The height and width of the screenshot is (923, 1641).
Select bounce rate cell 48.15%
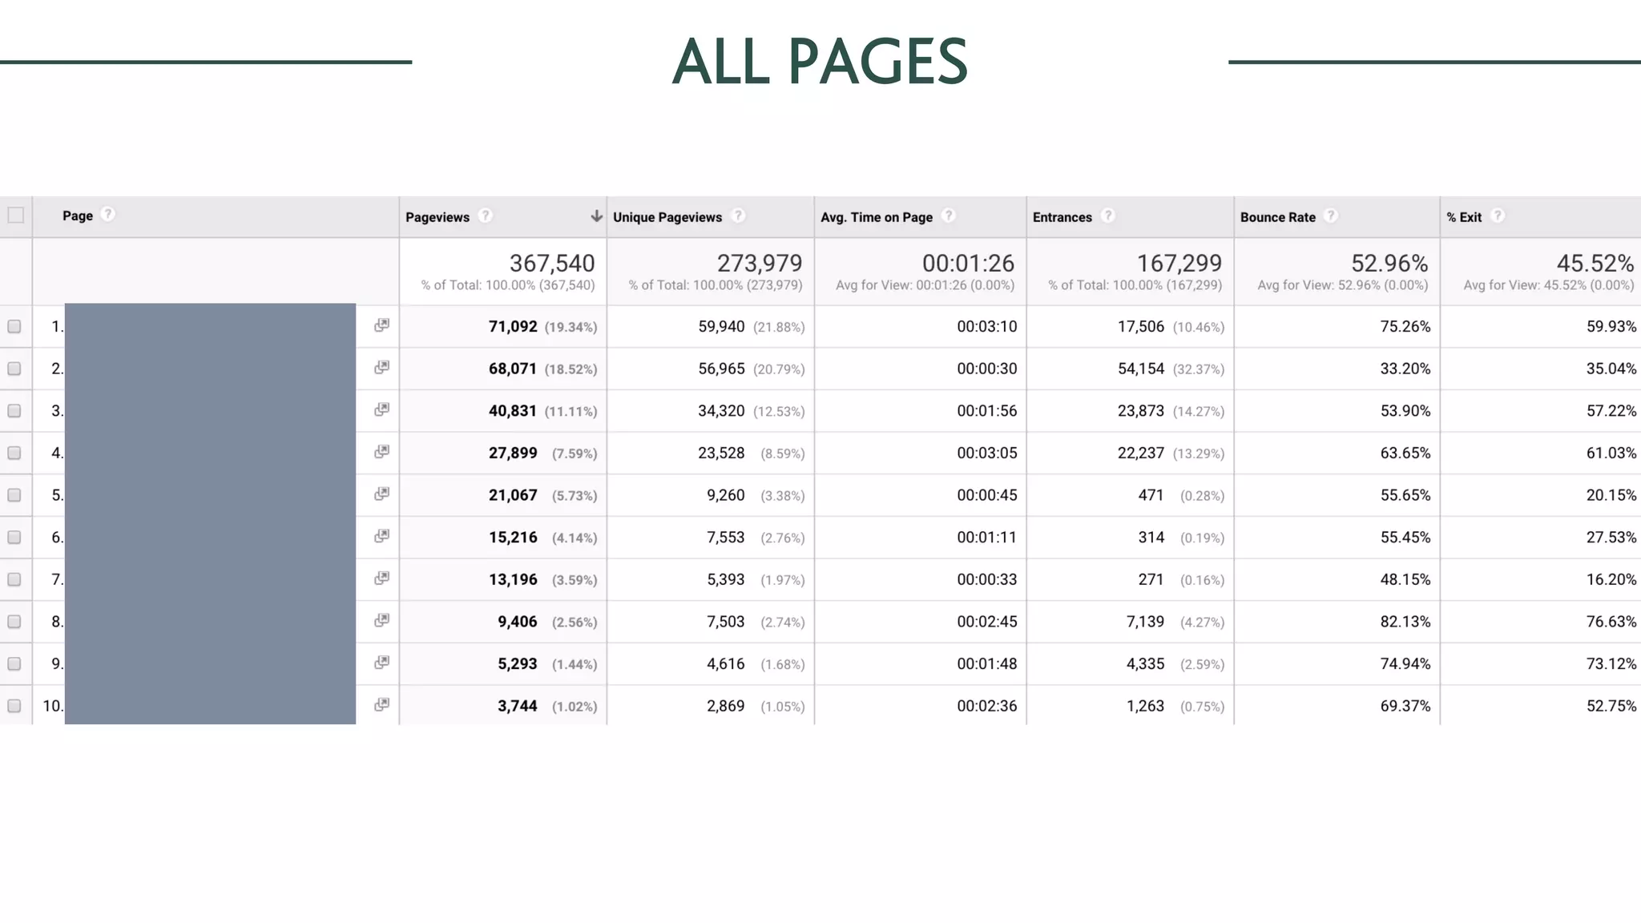pos(1405,579)
